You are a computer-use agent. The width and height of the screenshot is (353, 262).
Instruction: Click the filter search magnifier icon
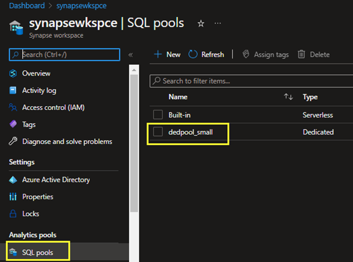(x=156, y=80)
